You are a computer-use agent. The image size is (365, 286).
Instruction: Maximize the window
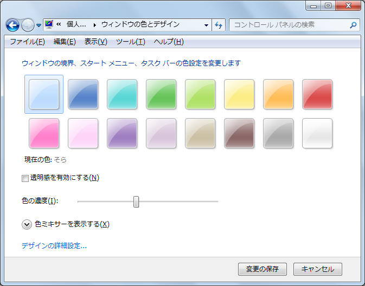[328, 5]
